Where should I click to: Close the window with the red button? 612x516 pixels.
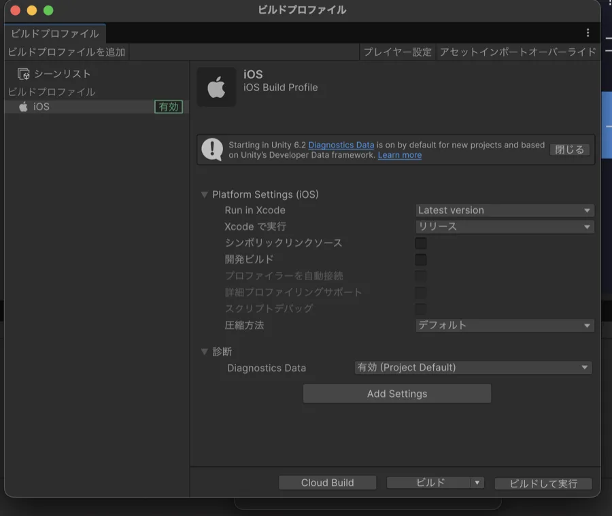click(x=16, y=10)
